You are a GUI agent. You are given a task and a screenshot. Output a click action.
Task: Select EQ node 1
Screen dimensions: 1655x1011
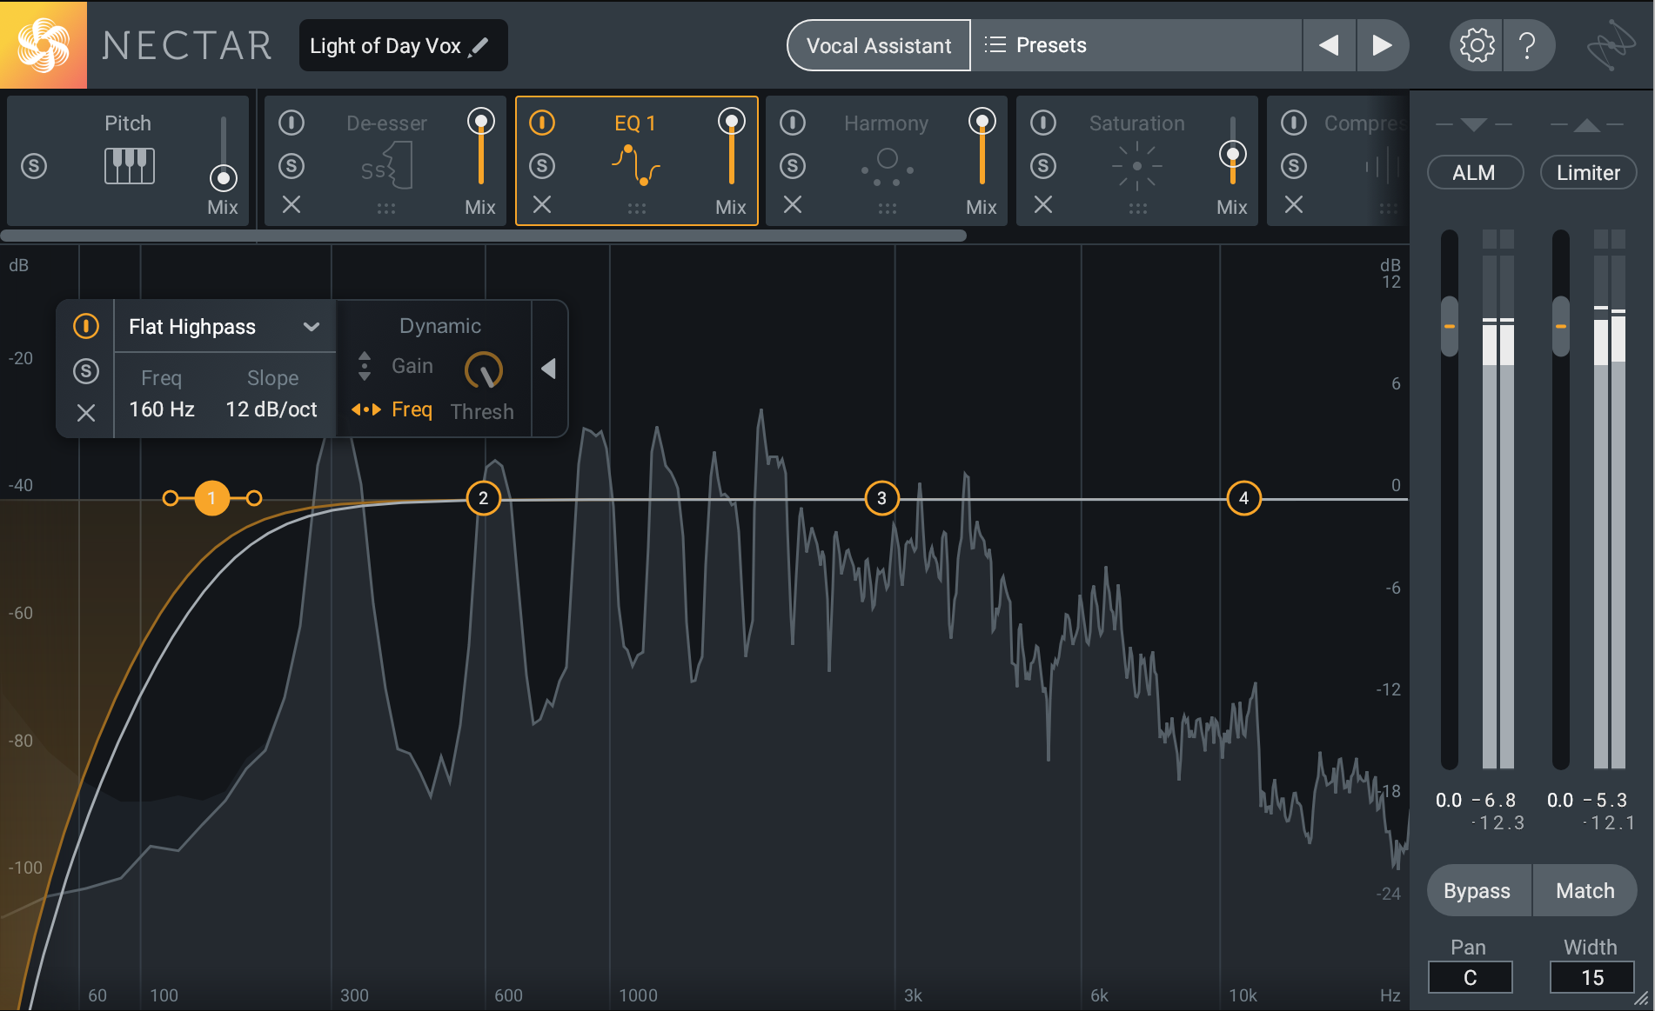coord(211,498)
